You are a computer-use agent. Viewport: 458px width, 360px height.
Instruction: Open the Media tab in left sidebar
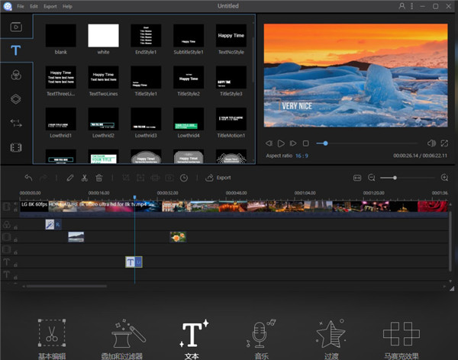click(x=15, y=27)
